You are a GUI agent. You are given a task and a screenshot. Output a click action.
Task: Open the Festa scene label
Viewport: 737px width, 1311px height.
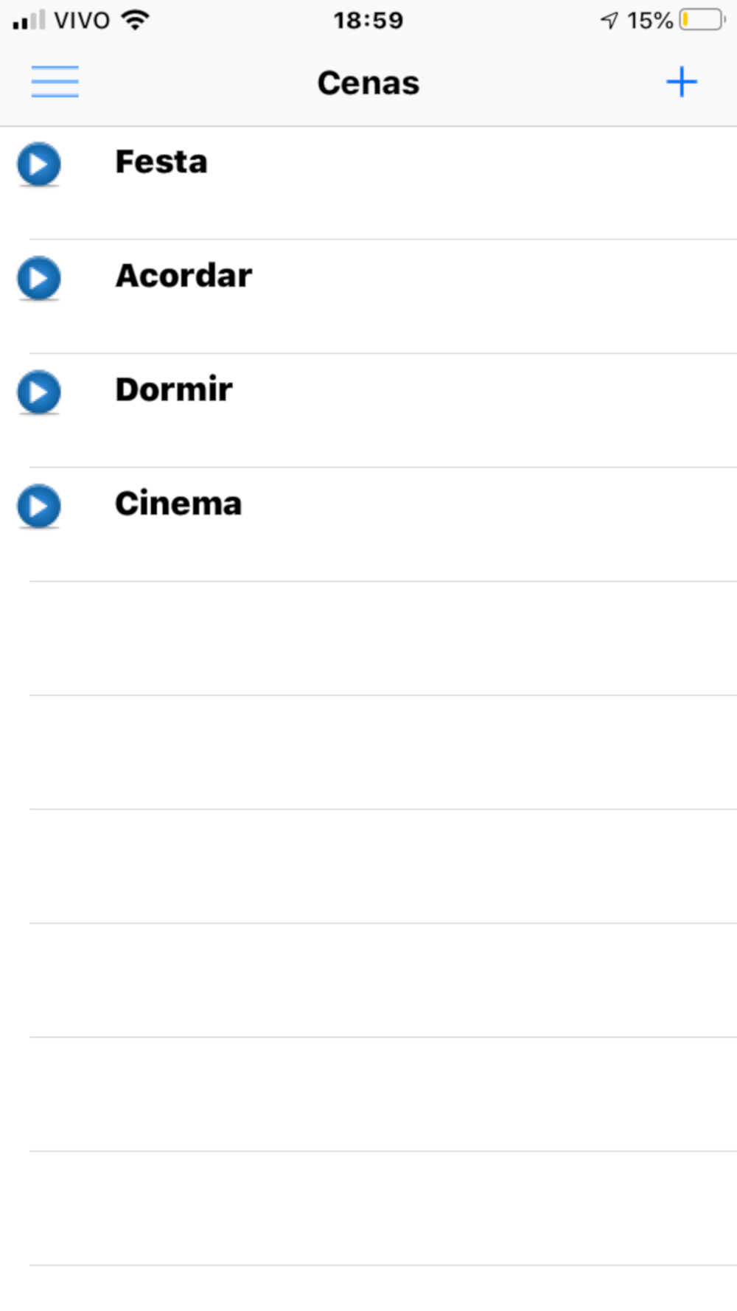pyautogui.click(x=161, y=161)
